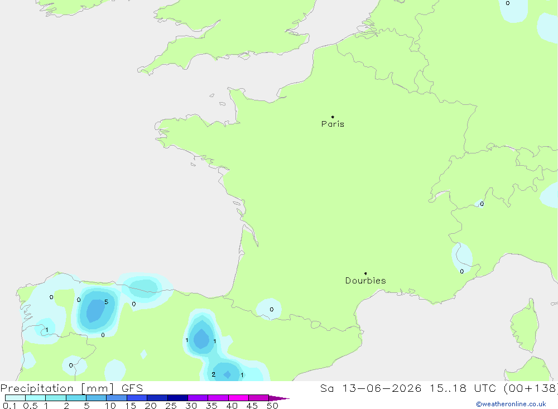Click the (00+138) forecast offset text
This screenshot has height=409, width=558.
pos(531,388)
